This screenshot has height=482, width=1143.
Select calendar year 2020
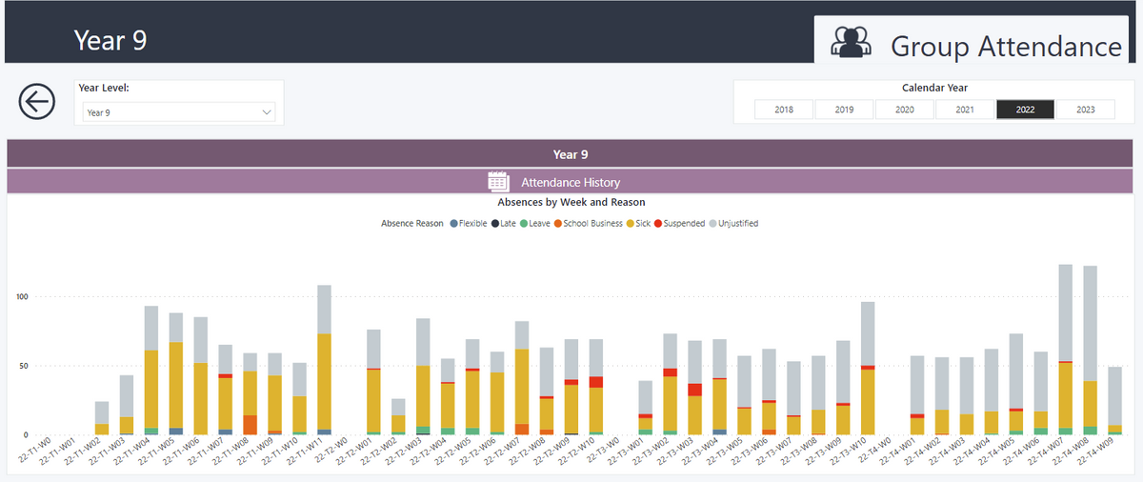point(905,110)
